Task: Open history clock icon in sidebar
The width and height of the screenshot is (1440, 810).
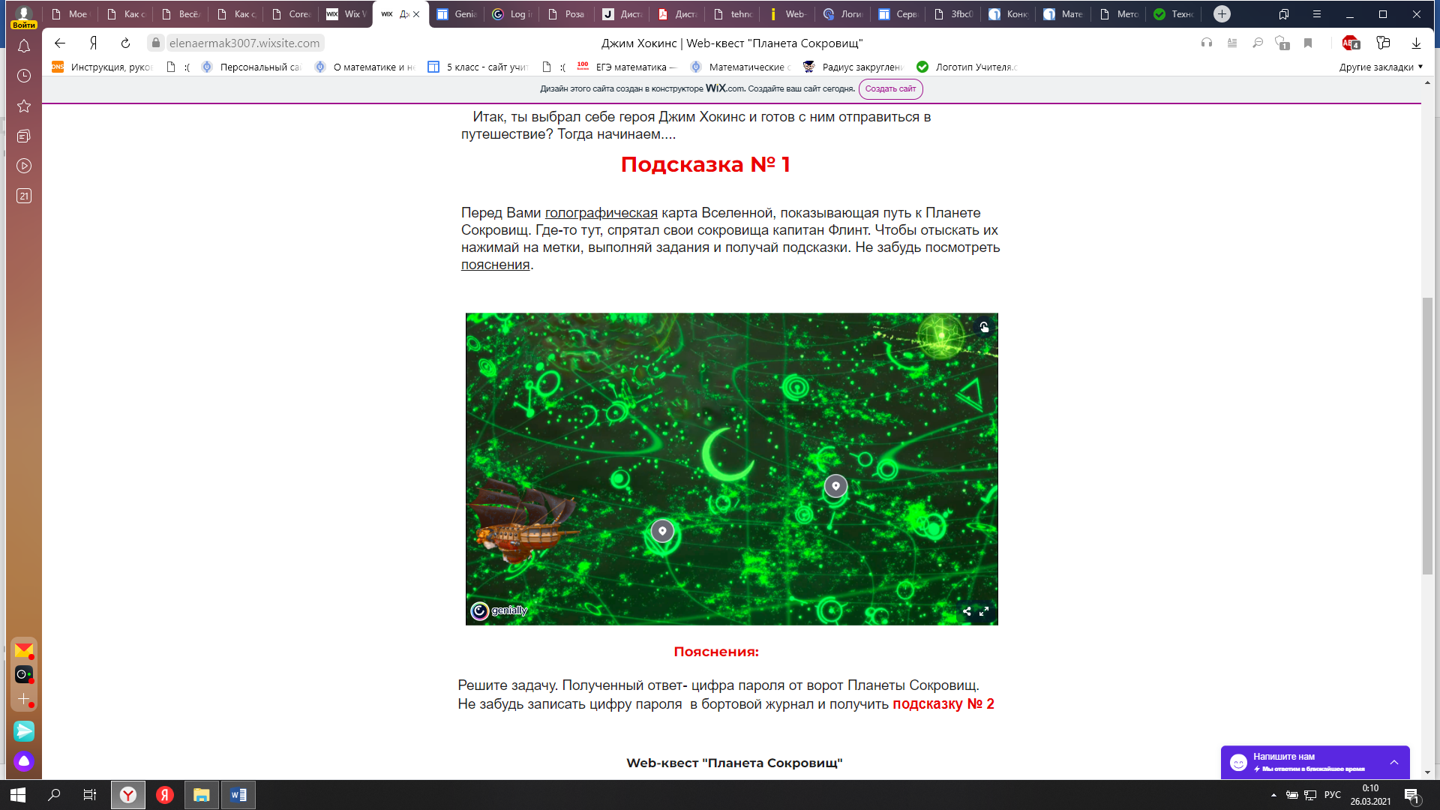Action: (24, 76)
